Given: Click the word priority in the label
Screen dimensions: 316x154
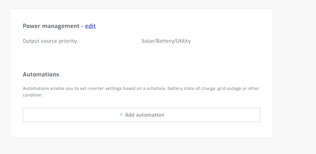Looking at the screenshot, I should coord(67,41).
